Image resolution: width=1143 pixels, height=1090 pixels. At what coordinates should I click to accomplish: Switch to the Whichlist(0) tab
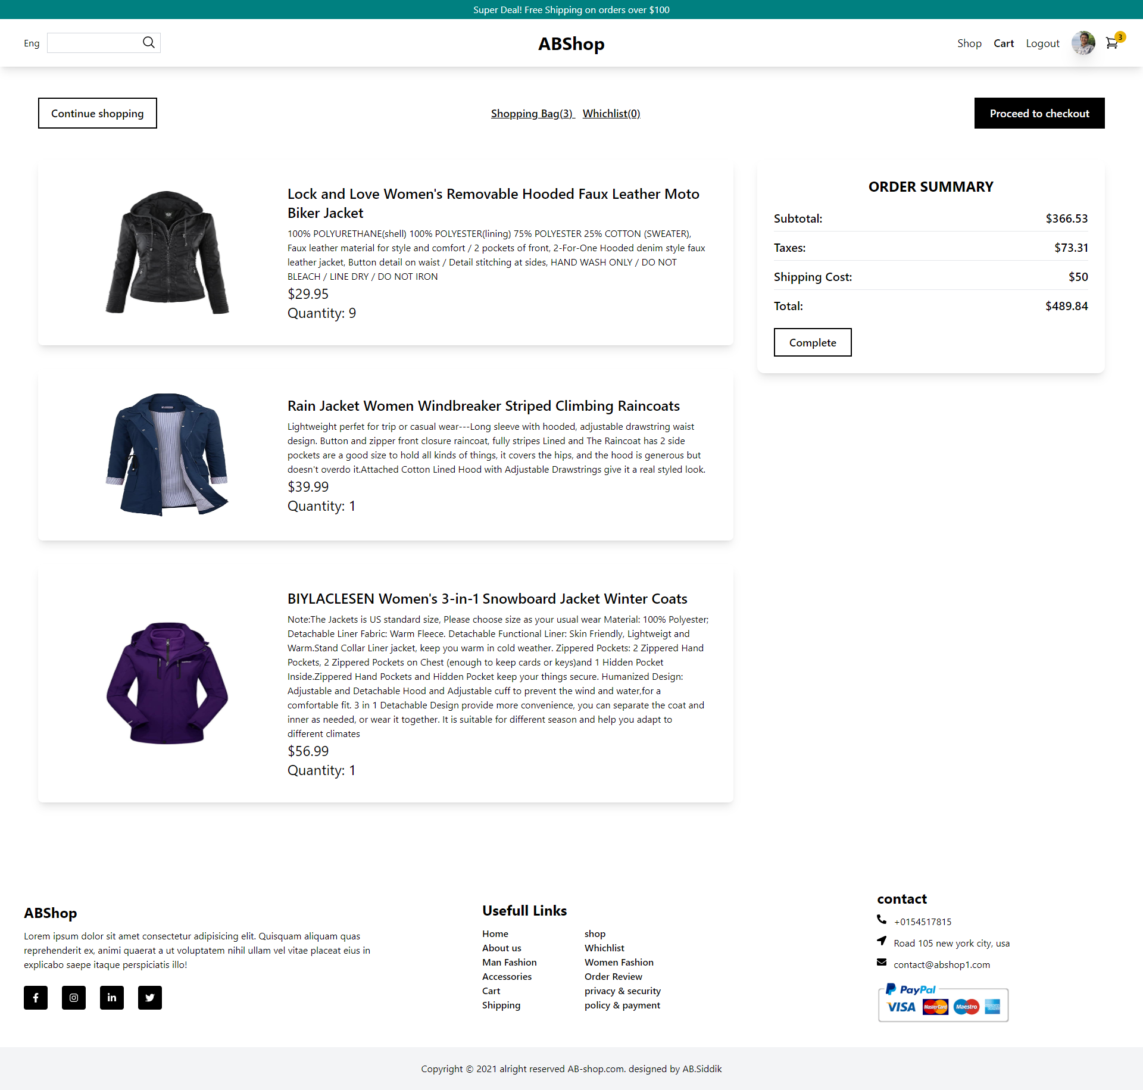pyautogui.click(x=611, y=113)
